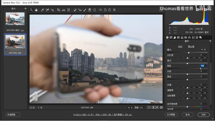Switch to the Basic panel tab icon

(167, 37)
